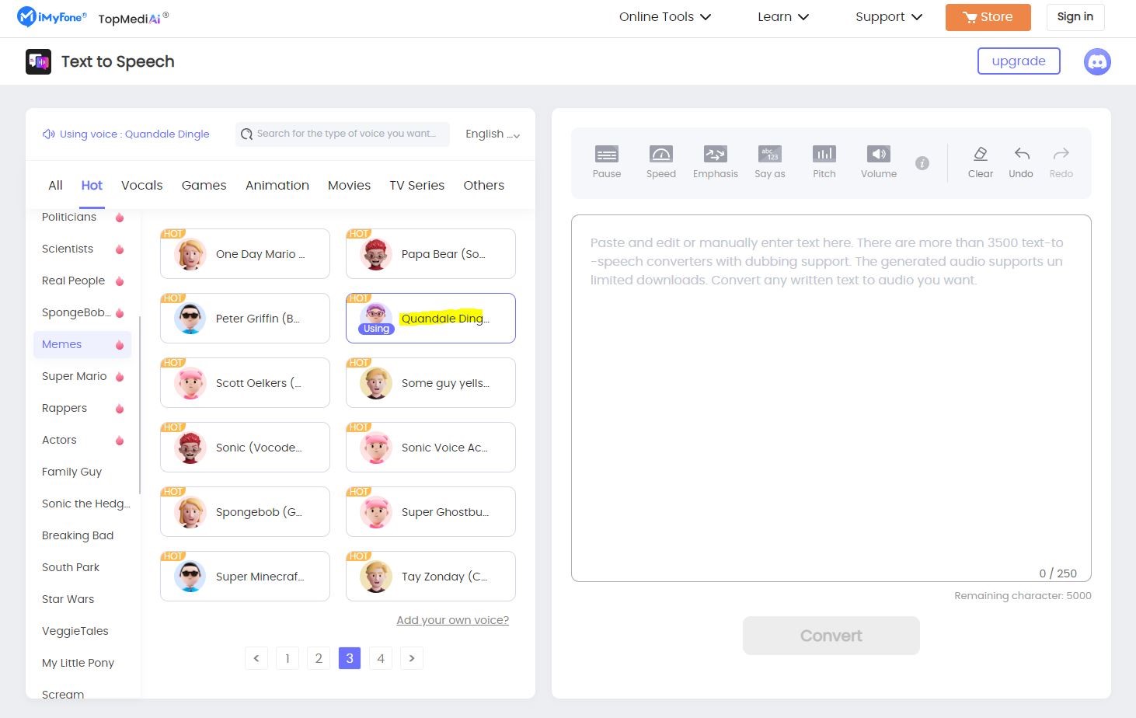1136x718 pixels.
Task: Open the Discord icon button
Action: [1097, 61]
